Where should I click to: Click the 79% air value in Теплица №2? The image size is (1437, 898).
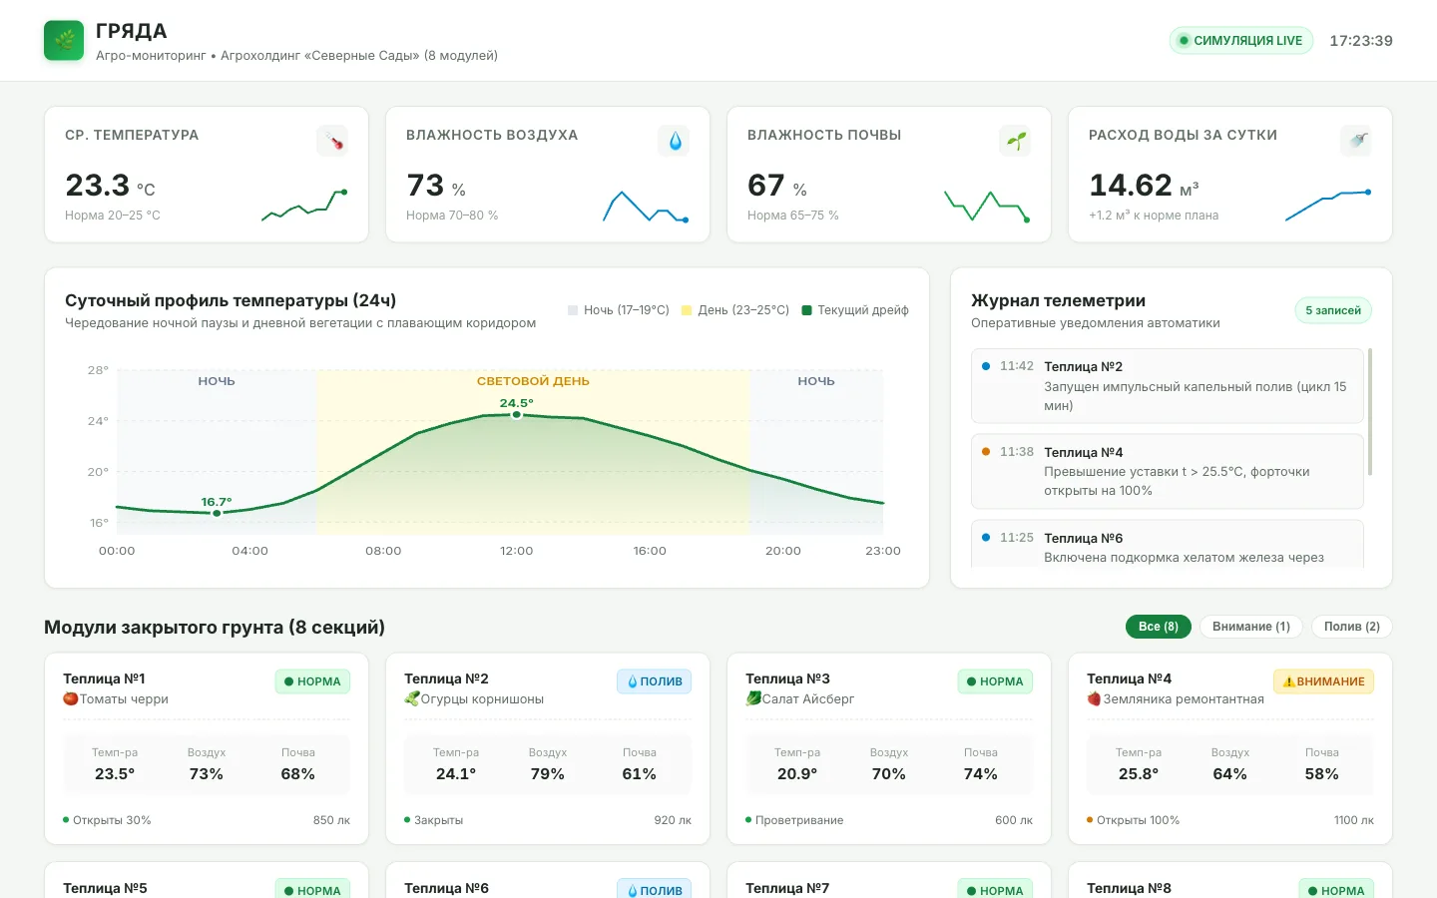pyautogui.click(x=548, y=774)
